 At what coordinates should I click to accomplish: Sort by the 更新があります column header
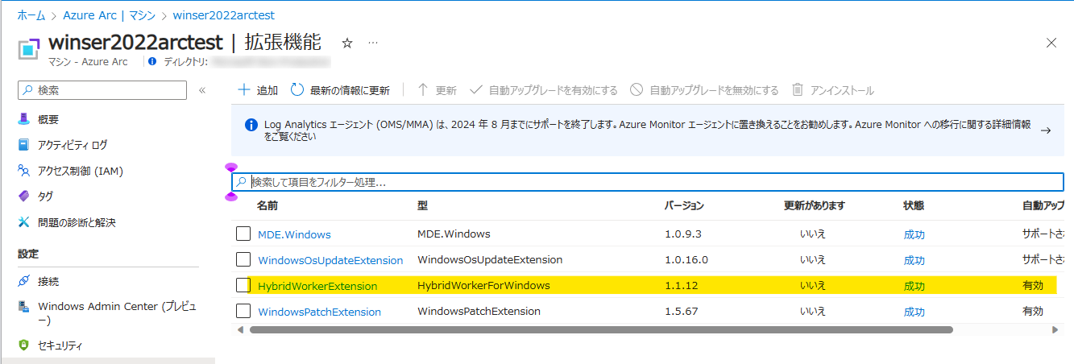tap(815, 205)
